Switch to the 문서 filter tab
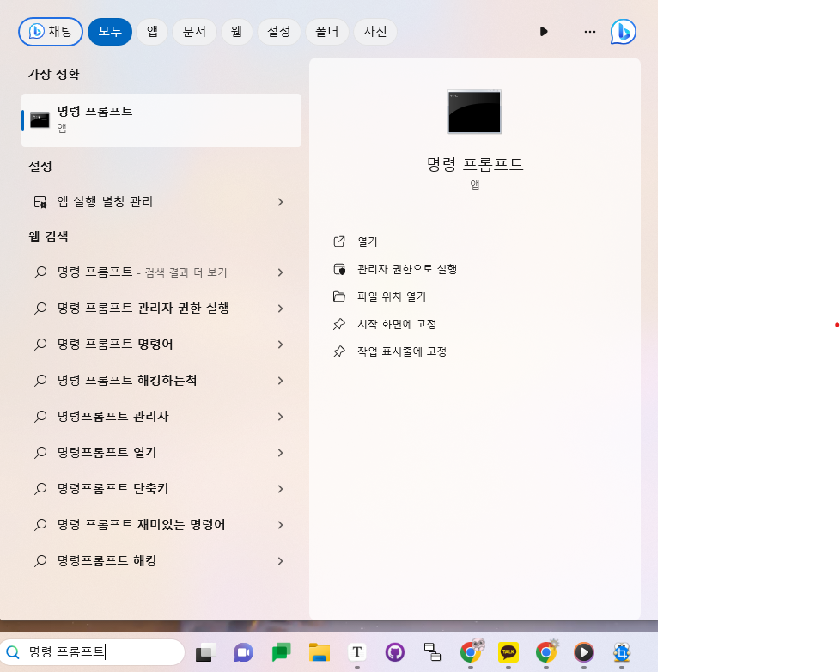Screen dimensions: 840x672 pyautogui.click(x=194, y=32)
